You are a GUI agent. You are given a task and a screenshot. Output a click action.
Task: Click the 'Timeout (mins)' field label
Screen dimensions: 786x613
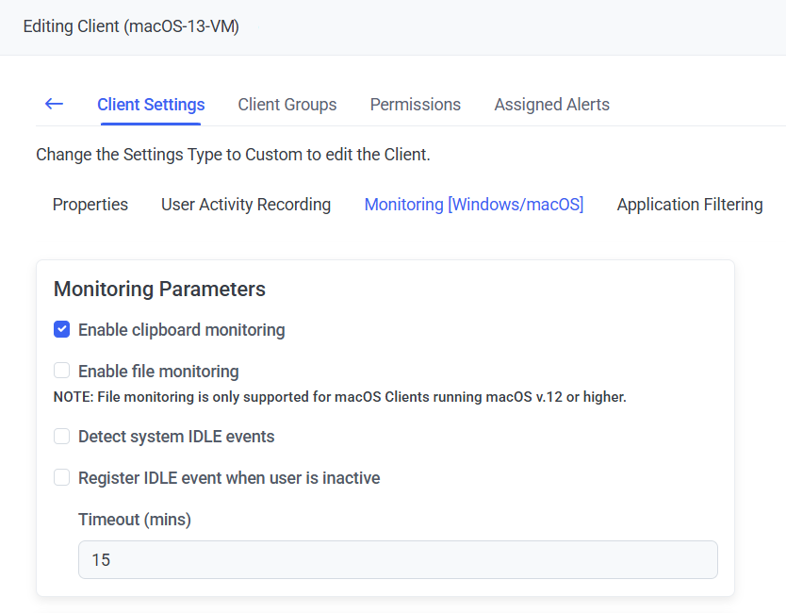point(135,520)
